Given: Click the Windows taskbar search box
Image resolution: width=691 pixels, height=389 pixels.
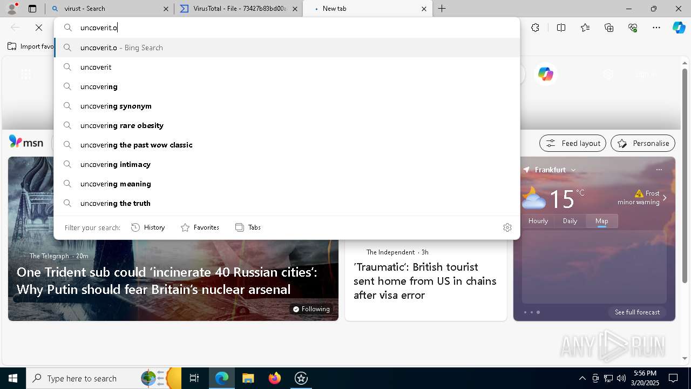Looking at the screenshot, I should [x=104, y=378].
